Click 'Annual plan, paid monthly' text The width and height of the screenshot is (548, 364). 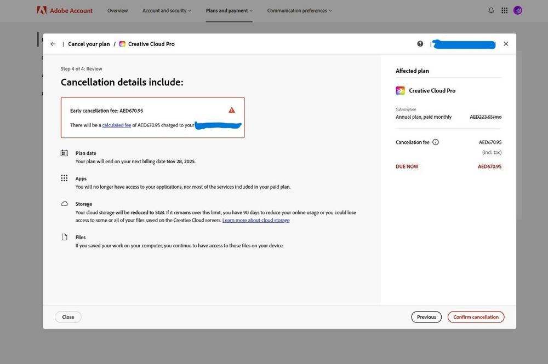tap(424, 117)
